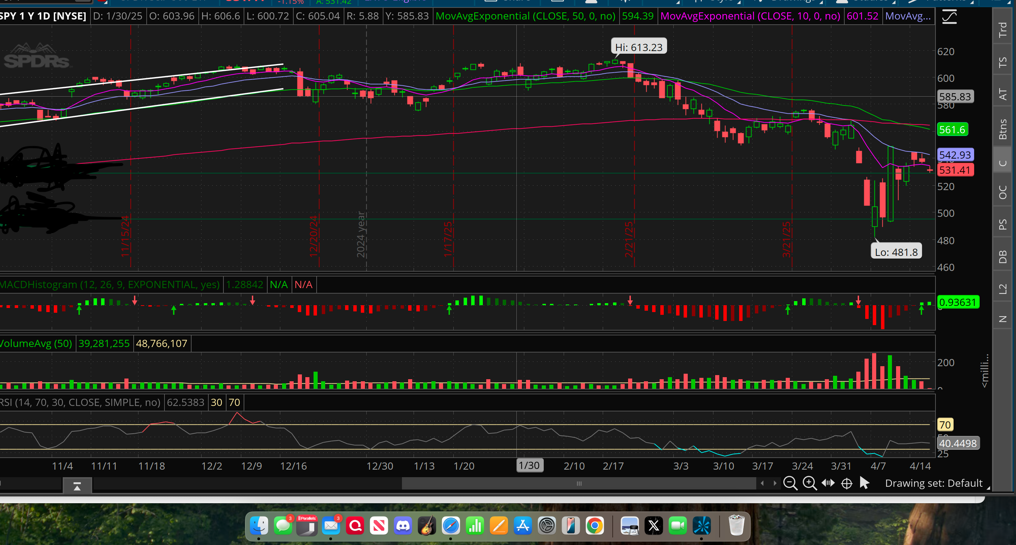Click the RSI study label

pos(80,402)
